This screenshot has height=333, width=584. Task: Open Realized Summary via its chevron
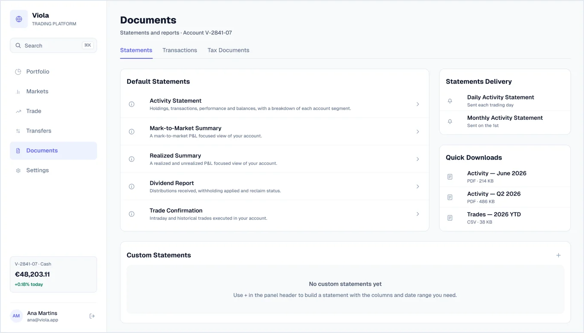click(418, 159)
